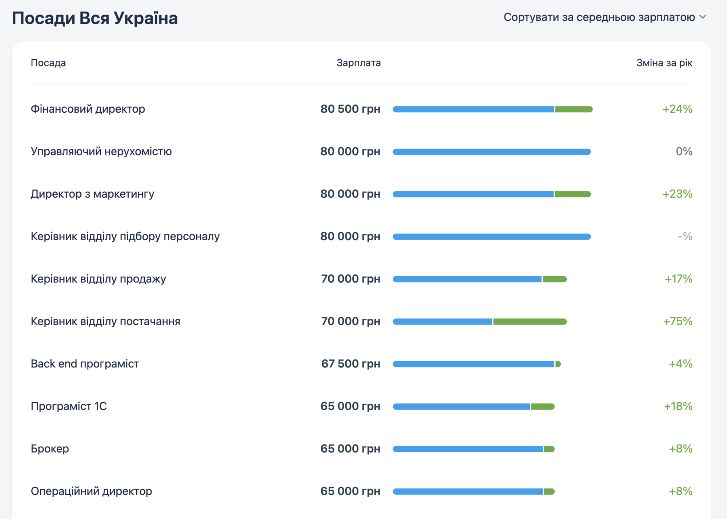Open the 'Back end програміст' position link
The width and height of the screenshot is (727, 519).
coord(85,363)
